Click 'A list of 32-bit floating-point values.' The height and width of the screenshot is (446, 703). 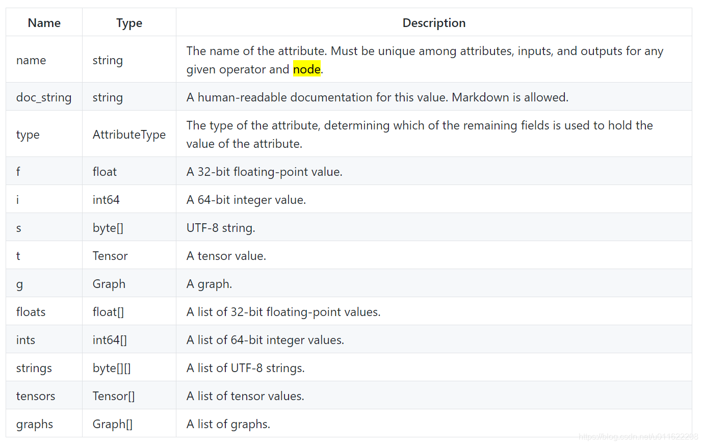(283, 312)
